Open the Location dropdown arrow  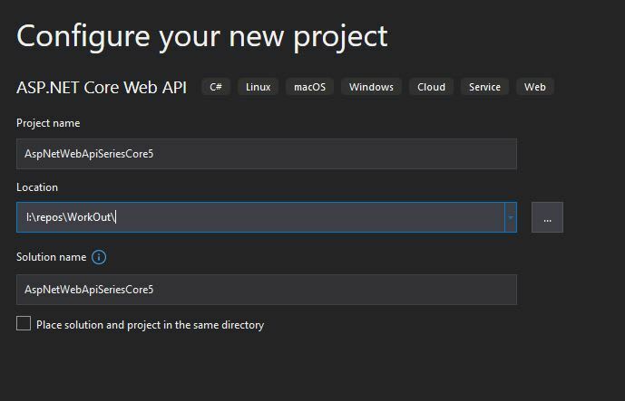pyautogui.click(x=511, y=217)
